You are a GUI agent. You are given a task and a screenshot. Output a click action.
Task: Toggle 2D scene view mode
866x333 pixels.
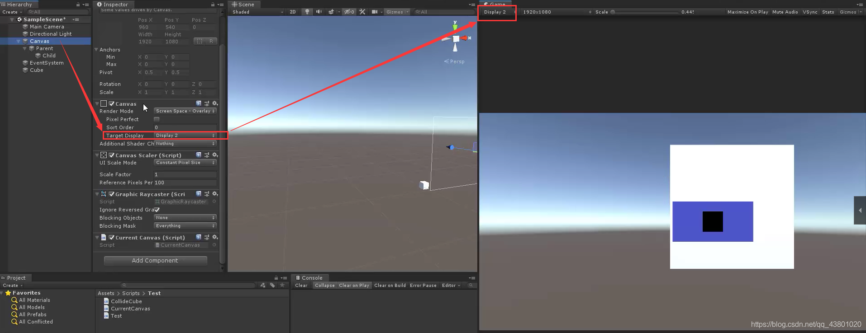click(293, 12)
